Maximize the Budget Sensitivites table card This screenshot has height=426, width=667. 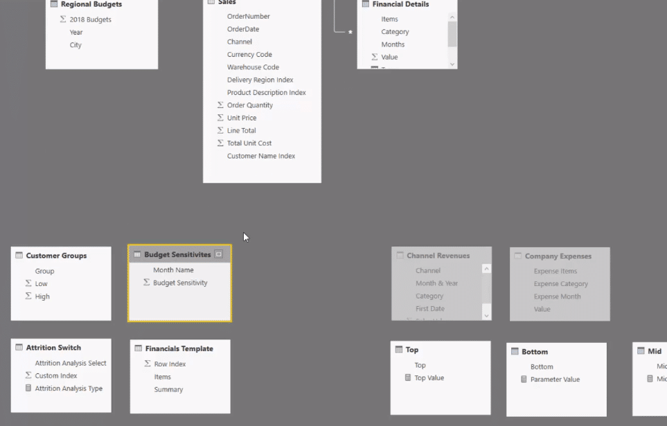[x=219, y=254]
